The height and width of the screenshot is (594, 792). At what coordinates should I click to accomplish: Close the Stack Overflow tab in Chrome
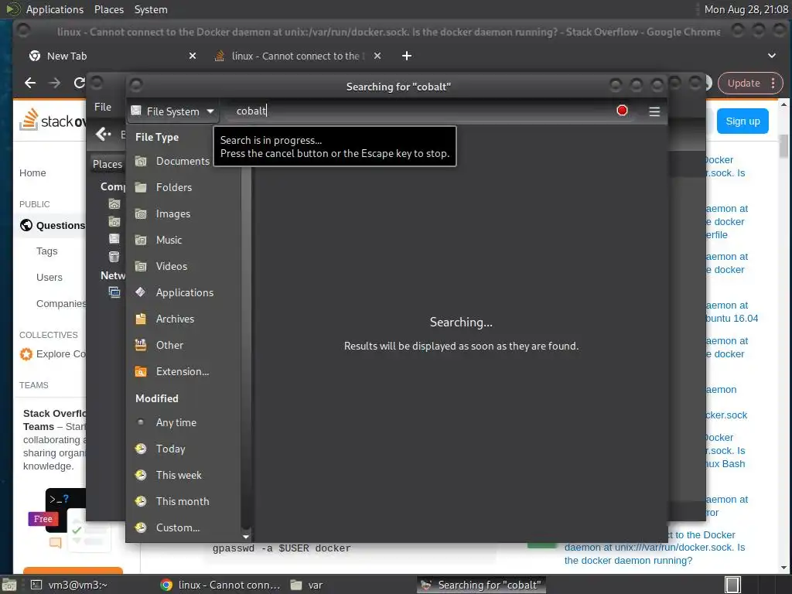[x=377, y=56]
